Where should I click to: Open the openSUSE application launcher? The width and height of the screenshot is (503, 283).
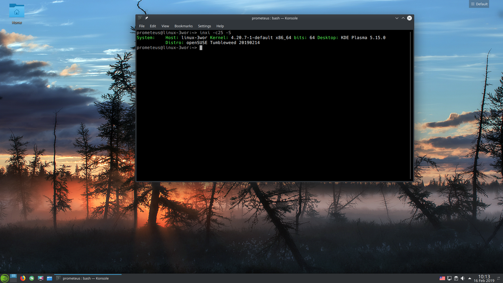click(4, 278)
